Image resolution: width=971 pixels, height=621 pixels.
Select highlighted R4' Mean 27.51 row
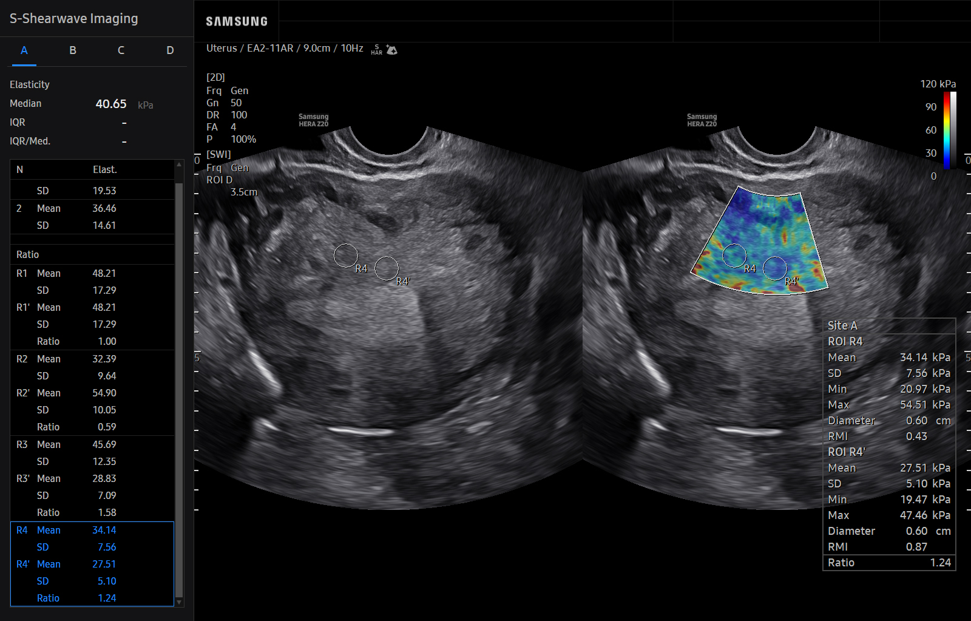pyautogui.click(x=92, y=564)
